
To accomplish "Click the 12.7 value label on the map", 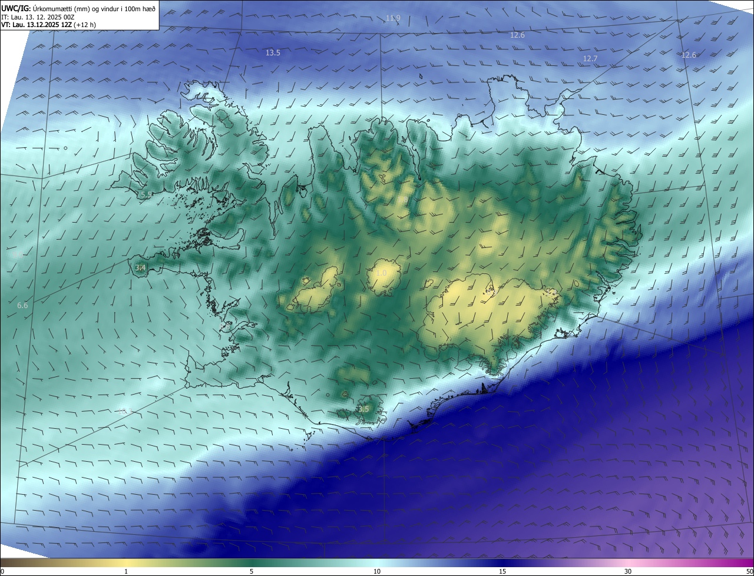I will 590,59.
